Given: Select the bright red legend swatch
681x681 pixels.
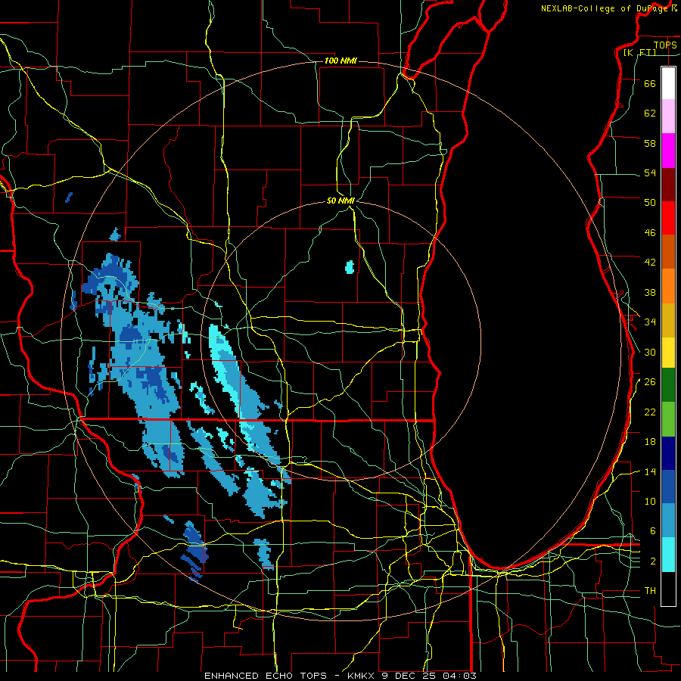Looking at the screenshot, I should click(668, 218).
